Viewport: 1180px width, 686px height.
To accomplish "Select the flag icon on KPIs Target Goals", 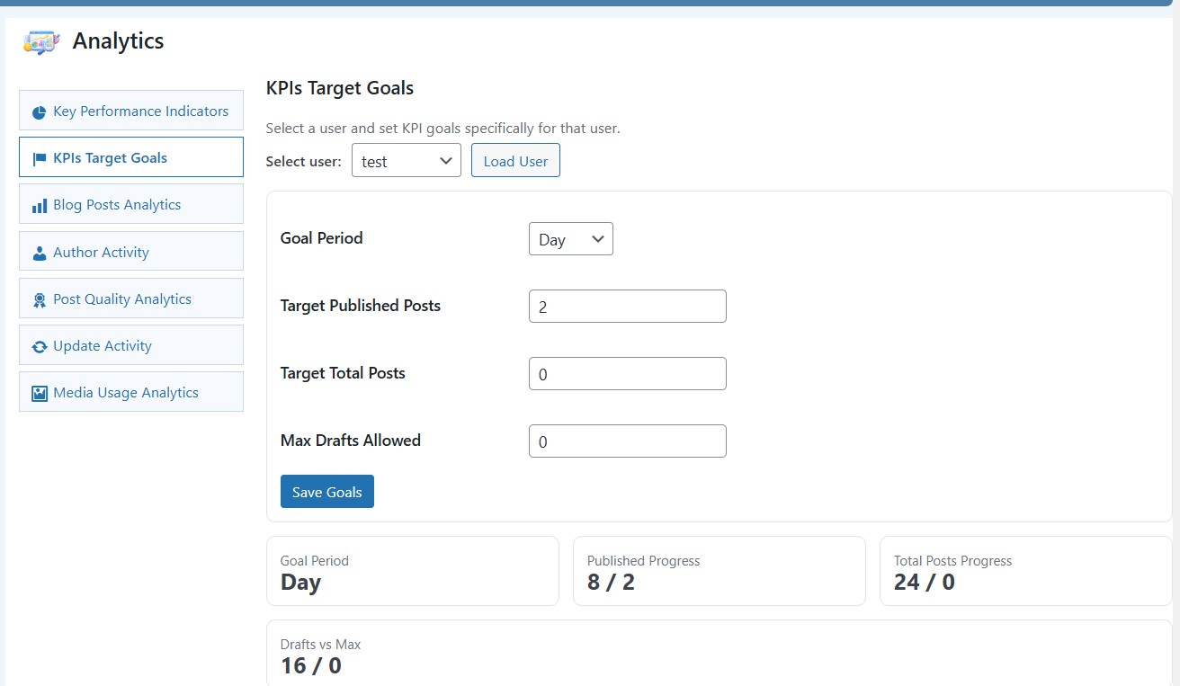I will click(x=40, y=157).
